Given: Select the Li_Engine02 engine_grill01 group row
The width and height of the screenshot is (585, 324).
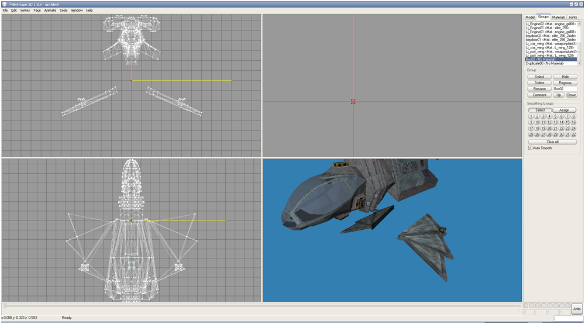Looking at the screenshot, I should pos(550,24).
